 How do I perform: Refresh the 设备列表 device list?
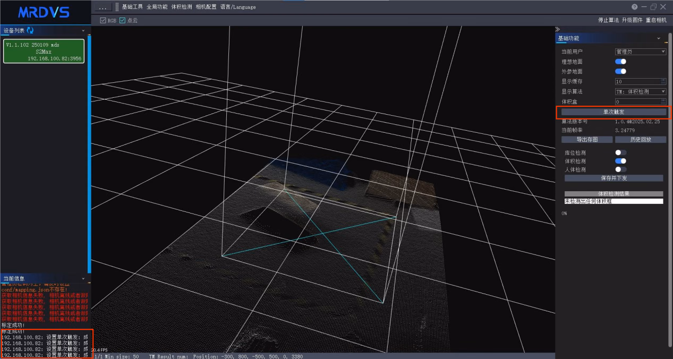pyautogui.click(x=30, y=30)
